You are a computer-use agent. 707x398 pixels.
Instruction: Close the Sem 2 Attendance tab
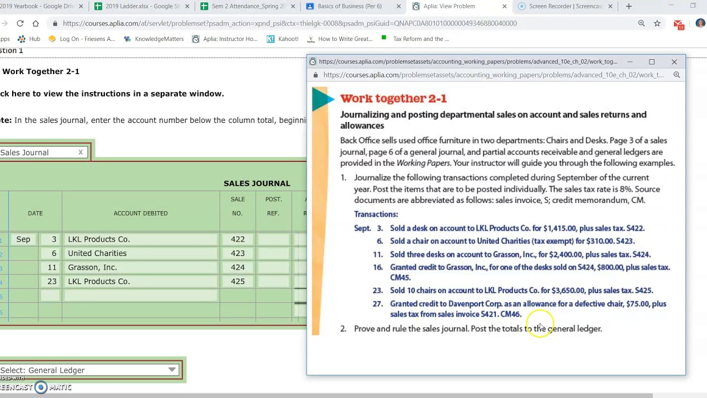[293, 6]
